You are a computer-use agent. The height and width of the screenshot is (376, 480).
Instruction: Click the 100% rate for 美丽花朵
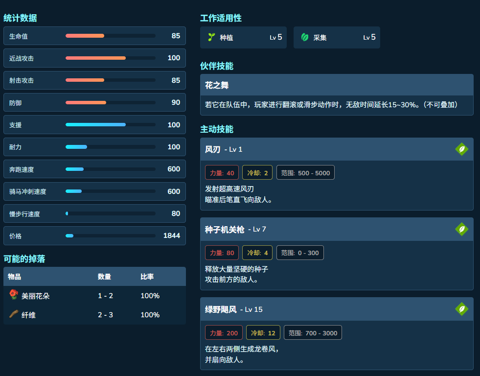(150, 296)
